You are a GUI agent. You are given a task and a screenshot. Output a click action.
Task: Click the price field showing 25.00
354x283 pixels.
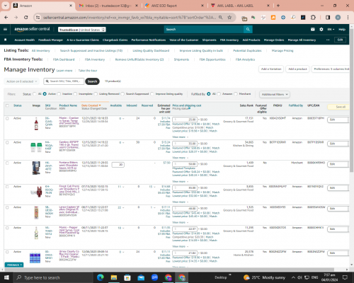(x=185, y=120)
